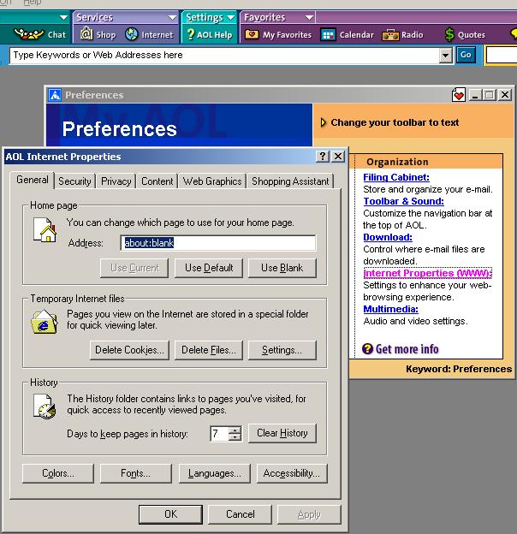Open the Web Graphics tab
The height and width of the screenshot is (534, 517).
(x=212, y=181)
